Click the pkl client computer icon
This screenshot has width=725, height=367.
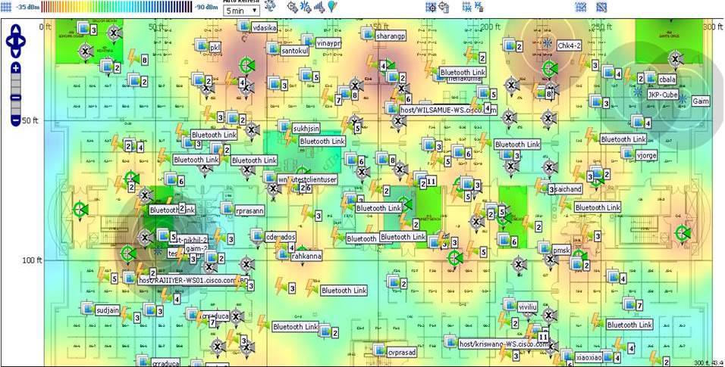click(x=201, y=45)
